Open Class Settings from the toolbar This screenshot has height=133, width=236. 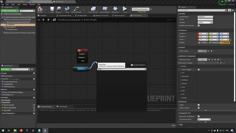click(x=93, y=10)
